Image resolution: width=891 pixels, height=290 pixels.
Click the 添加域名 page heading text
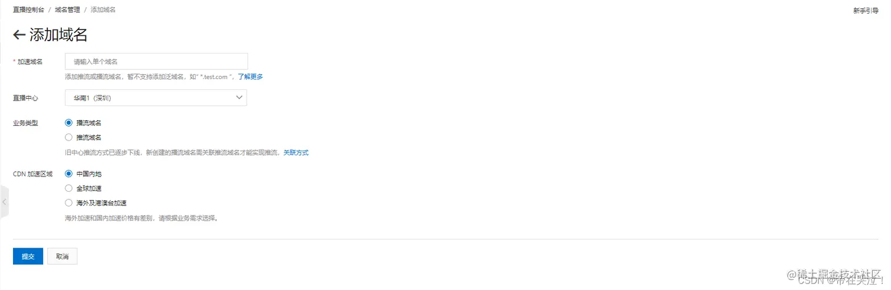(58, 35)
